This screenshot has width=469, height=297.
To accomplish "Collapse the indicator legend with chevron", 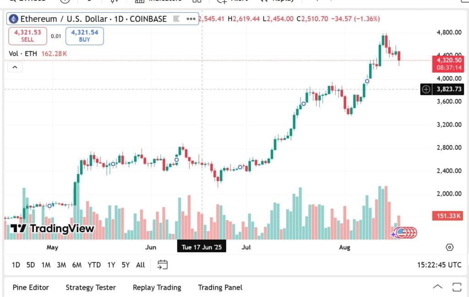I will click(x=15, y=67).
